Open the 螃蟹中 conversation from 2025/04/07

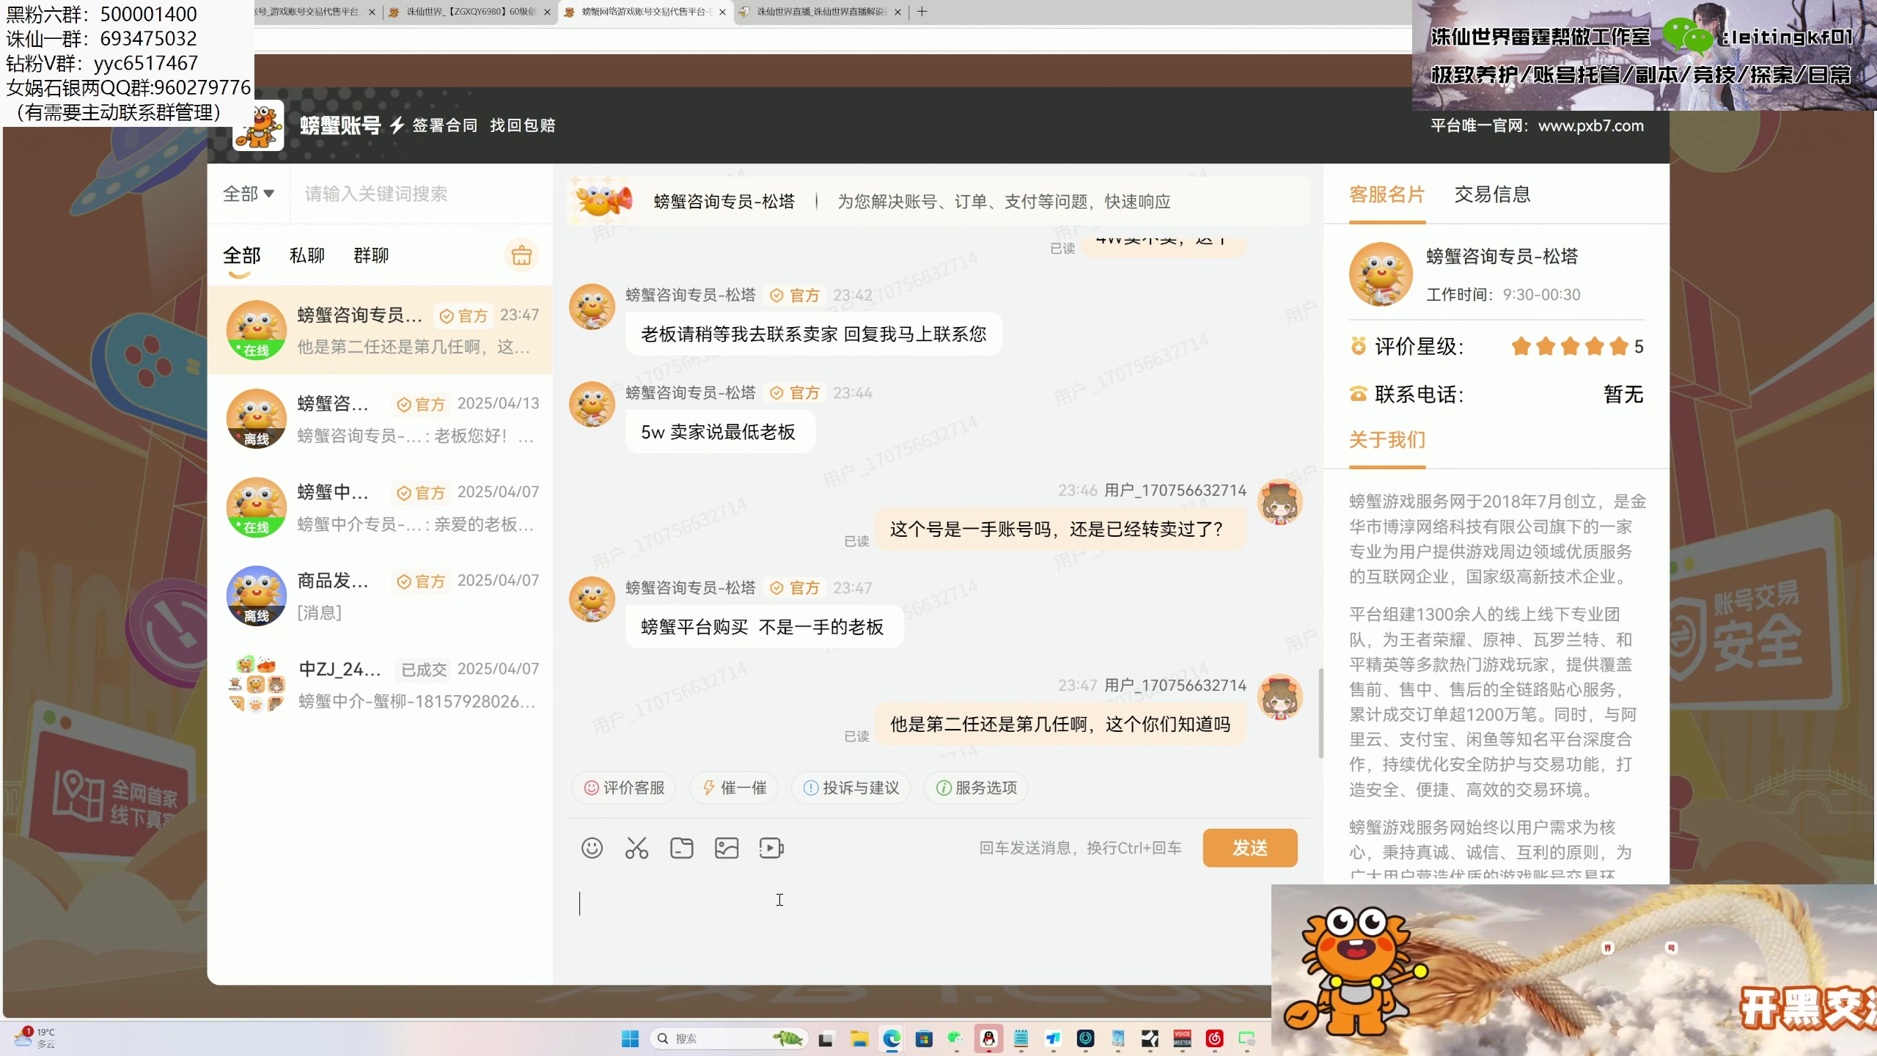[380, 507]
